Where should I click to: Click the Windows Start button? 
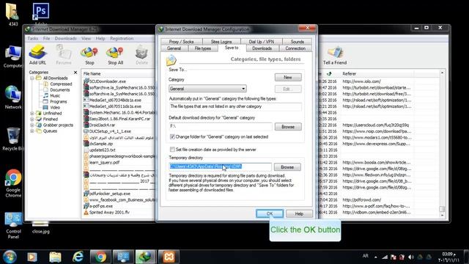pyautogui.click(x=10, y=257)
